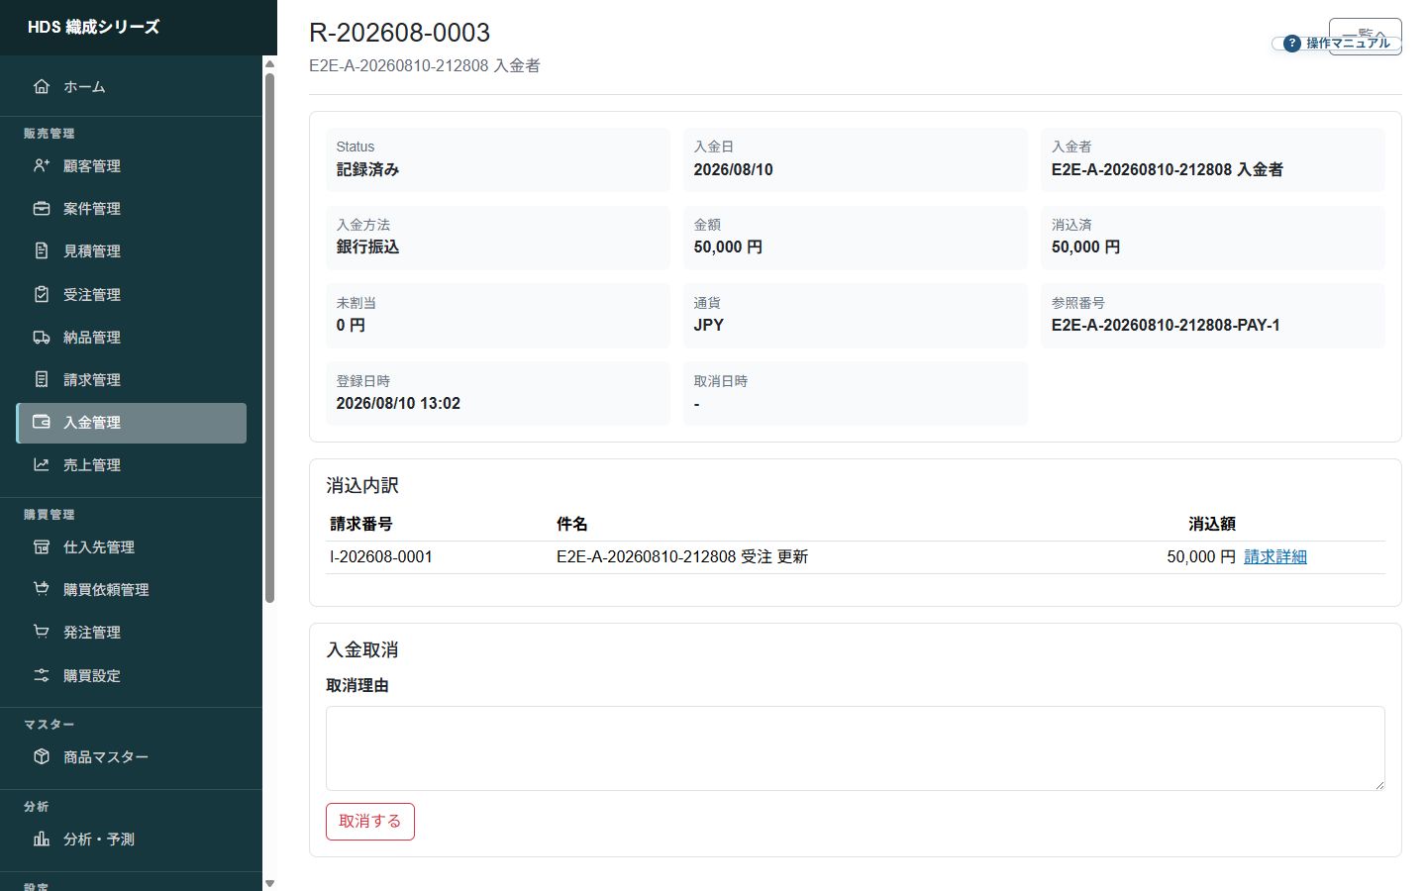
Task: Click the 入金方法 value 銀行振込
Action: [x=367, y=247]
